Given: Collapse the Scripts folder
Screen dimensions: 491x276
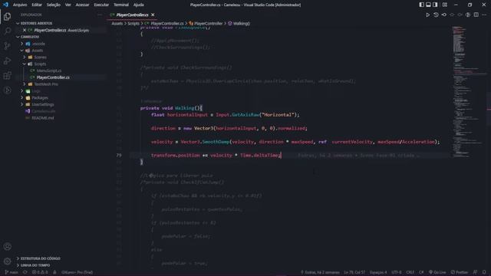Looking at the screenshot, I should (25, 64).
